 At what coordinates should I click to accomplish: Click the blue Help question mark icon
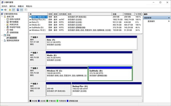point(18,10)
